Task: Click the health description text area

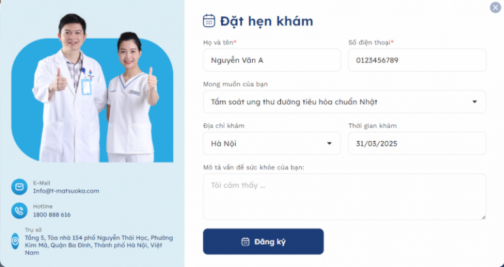Action: 345,197
